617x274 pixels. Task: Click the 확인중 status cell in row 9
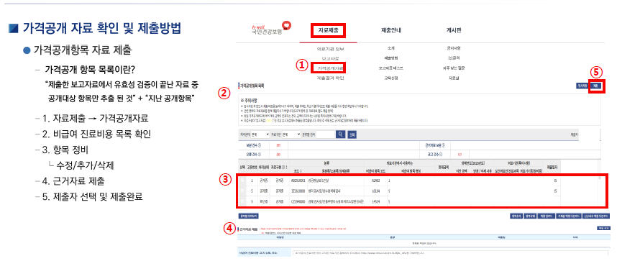(x=264, y=201)
